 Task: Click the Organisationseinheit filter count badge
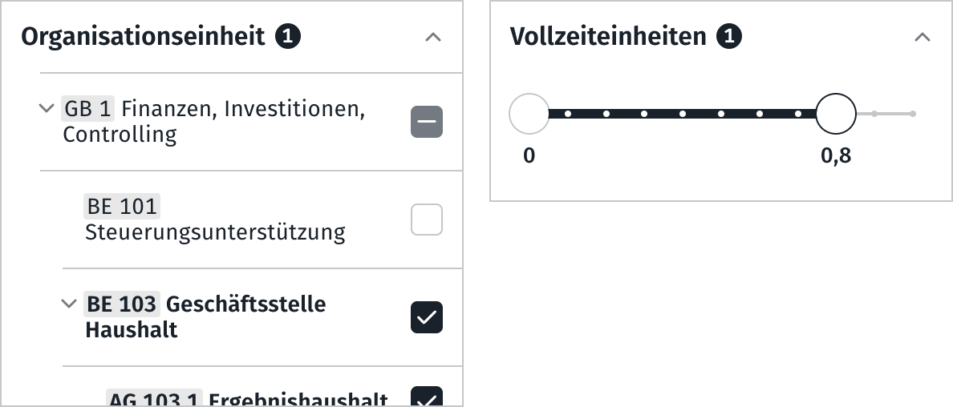click(x=288, y=36)
